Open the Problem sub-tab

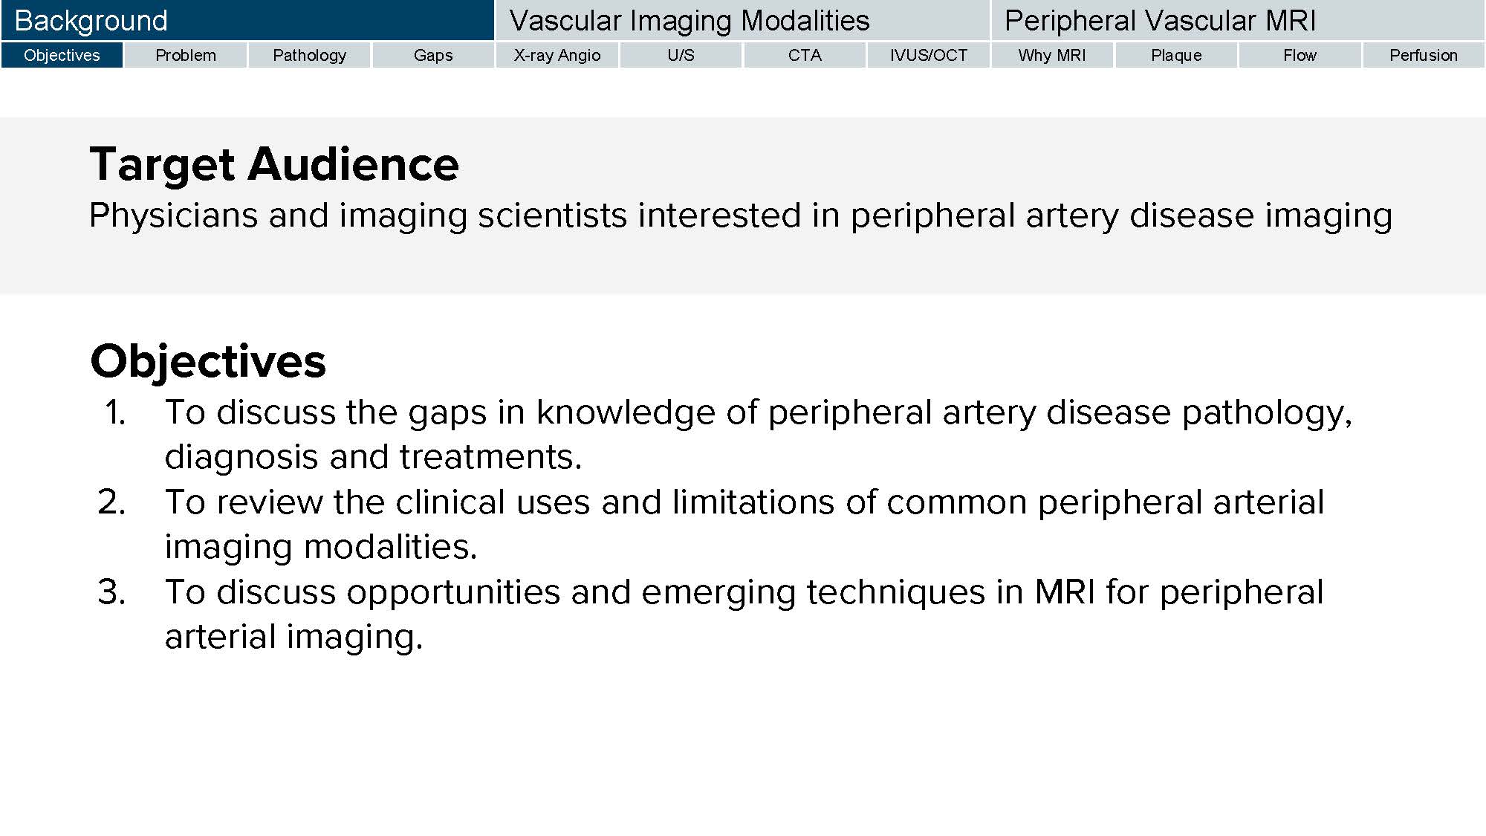186,56
